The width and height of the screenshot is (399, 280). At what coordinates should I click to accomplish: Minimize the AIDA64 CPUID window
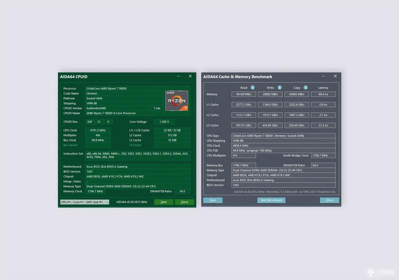click(178, 76)
